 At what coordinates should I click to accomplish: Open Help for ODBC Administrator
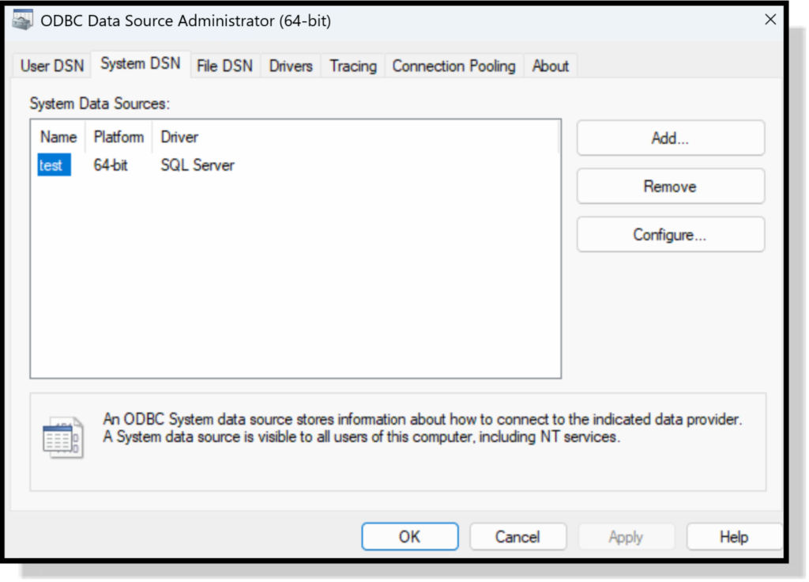733,537
